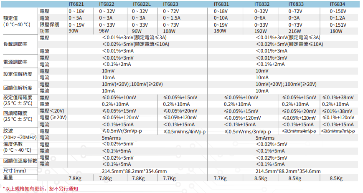Screen dimensions: 363x193
Task: Click the ≤01%+38mV readback value
Action: [337, 111]
